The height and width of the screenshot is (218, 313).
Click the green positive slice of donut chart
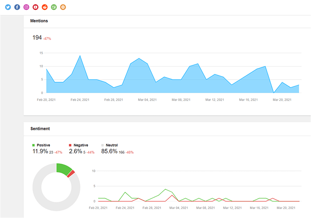[63, 169]
